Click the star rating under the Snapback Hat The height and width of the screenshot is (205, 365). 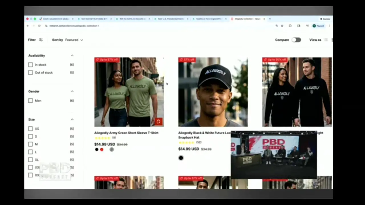coord(186,142)
